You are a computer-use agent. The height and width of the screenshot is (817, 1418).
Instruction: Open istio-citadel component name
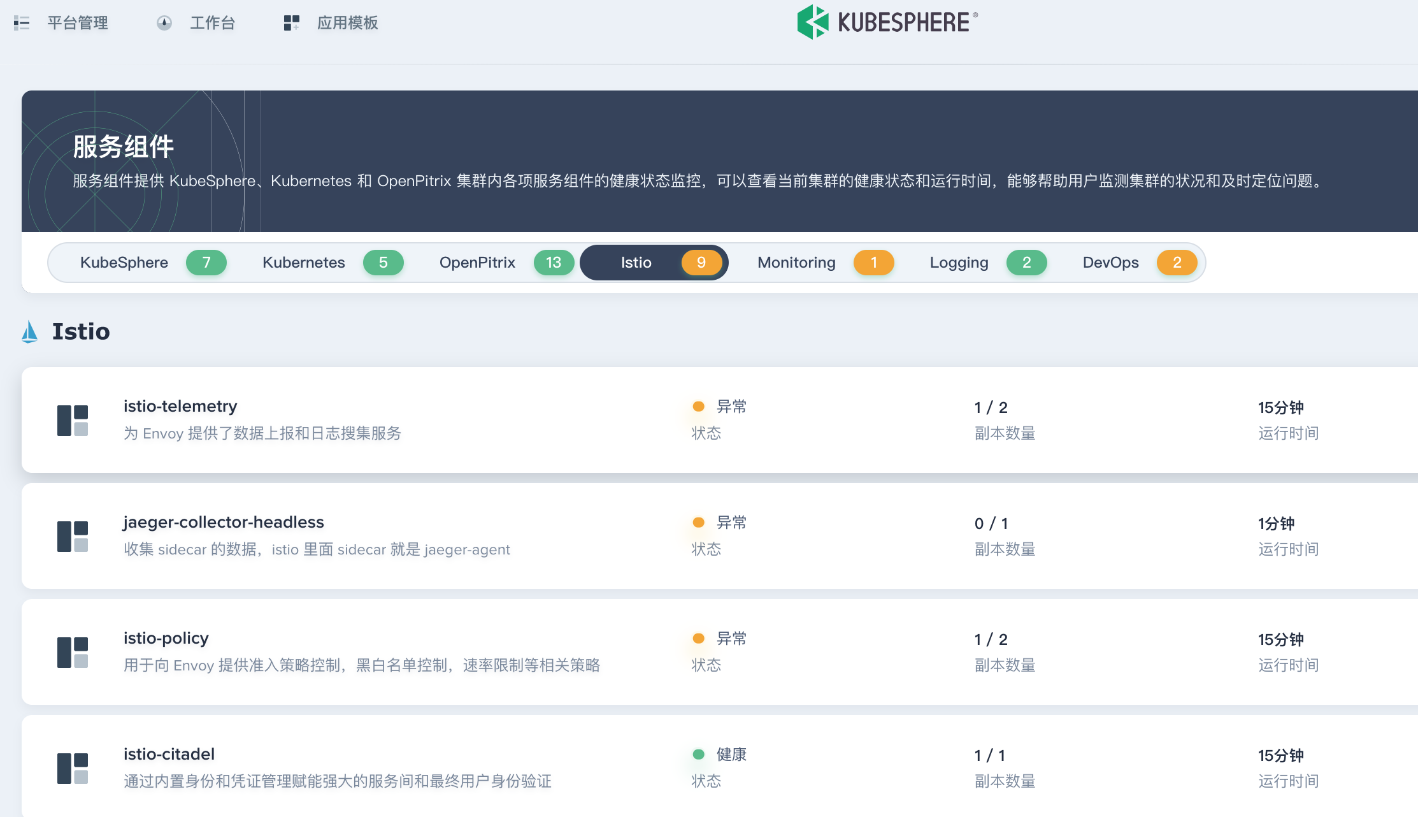tap(169, 755)
